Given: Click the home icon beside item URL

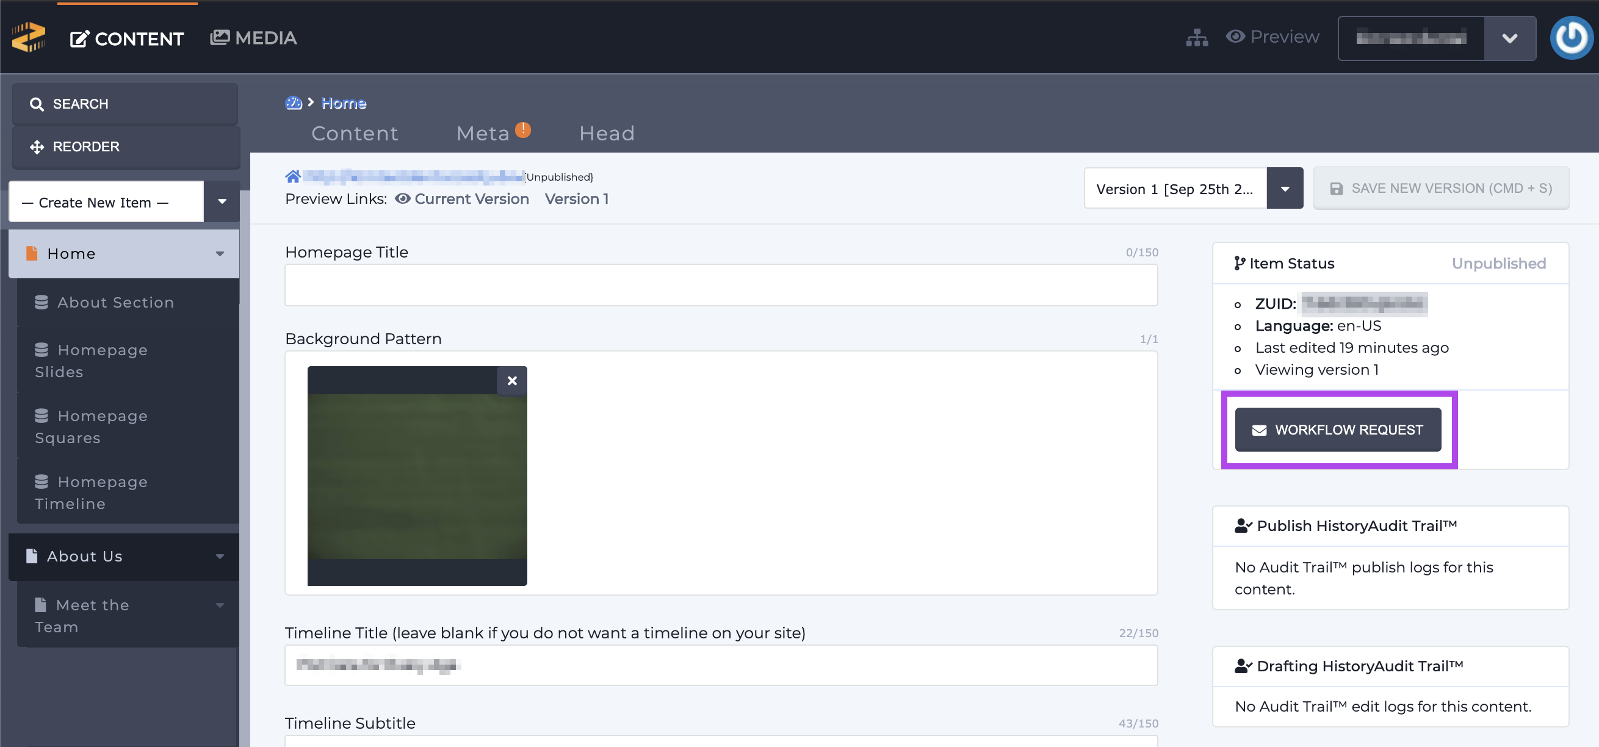Looking at the screenshot, I should tap(292, 176).
